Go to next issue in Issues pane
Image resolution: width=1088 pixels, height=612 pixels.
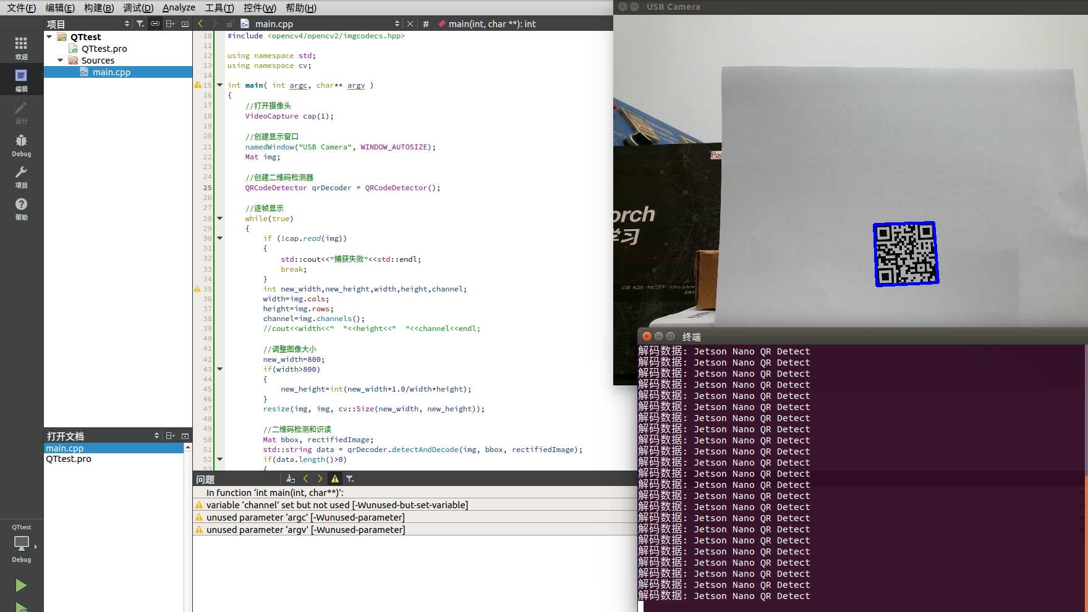pos(320,479)
